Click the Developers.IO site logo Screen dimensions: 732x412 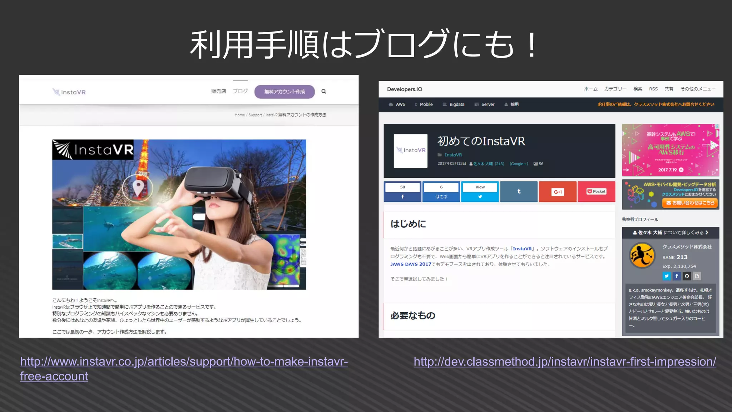pyautogui.click(x=405, y=89)
